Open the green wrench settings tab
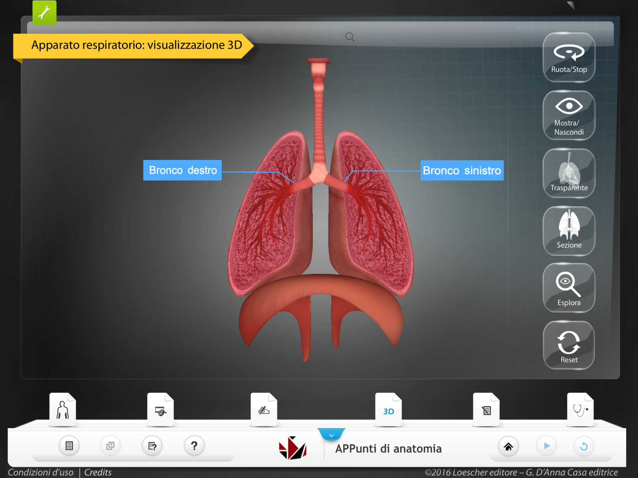 tap(44, 13)
